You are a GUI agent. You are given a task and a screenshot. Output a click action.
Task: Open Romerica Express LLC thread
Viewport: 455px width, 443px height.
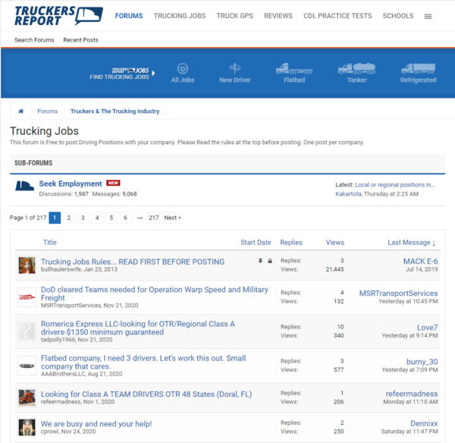pos(138,328)
